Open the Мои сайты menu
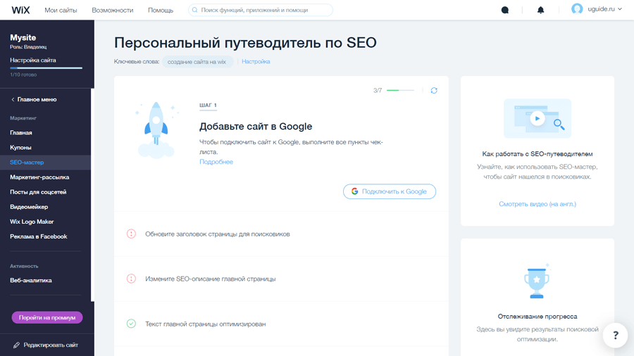 click(x=61, y=11)
